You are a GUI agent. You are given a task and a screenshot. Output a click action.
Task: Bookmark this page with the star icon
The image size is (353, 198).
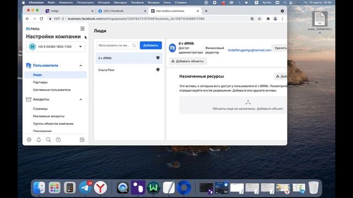coord(259,19)
